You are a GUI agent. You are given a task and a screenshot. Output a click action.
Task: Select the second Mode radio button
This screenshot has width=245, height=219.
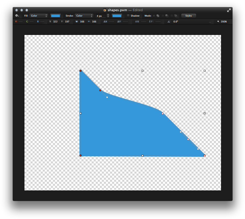163,16
